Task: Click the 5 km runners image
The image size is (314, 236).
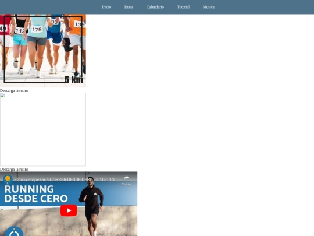Action: (x=43, y=51)
